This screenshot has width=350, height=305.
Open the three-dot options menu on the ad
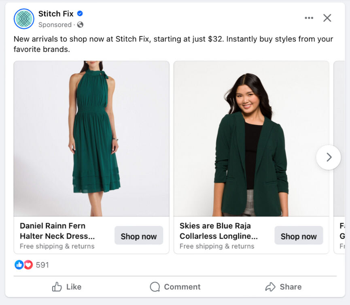tap(309, 18)
